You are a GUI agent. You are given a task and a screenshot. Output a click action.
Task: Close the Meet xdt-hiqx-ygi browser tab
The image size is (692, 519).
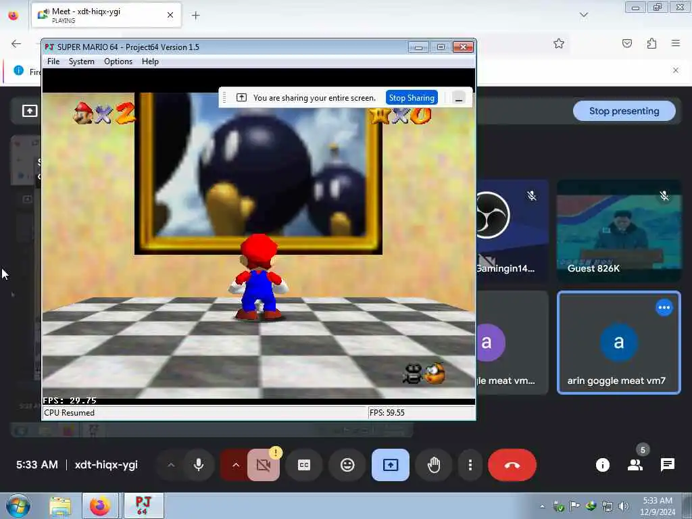point(170,15)
